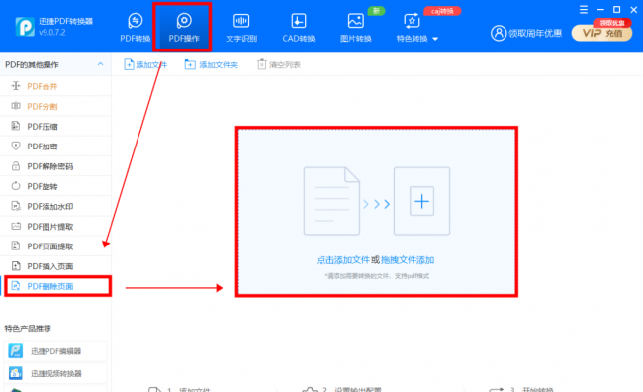The height and width of the screenshot is (392, 643).
Task: Open the 图片转换 tab
Action: click(x=355, y=28)
